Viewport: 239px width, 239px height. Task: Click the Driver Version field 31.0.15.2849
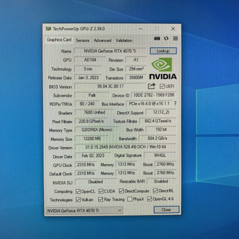coord(125,147)
